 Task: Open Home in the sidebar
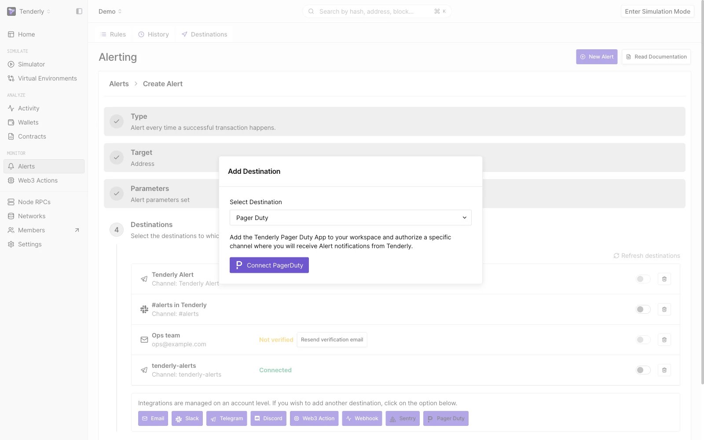pyautogui.click(x=44, y=34)
